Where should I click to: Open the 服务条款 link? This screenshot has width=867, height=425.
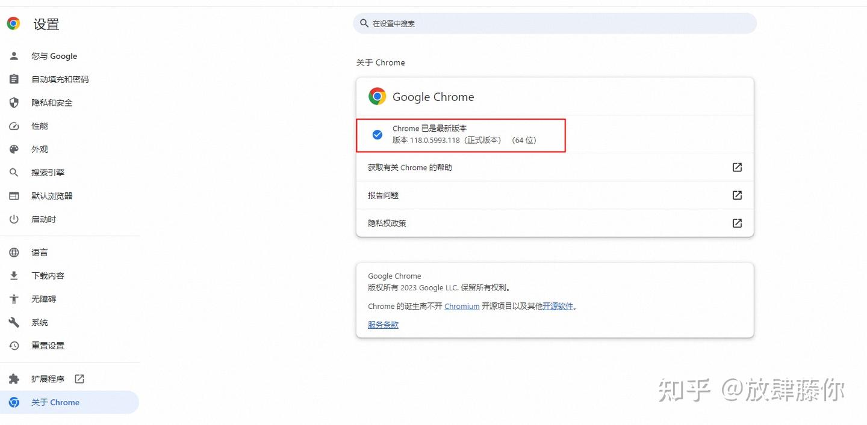point(383,325)
